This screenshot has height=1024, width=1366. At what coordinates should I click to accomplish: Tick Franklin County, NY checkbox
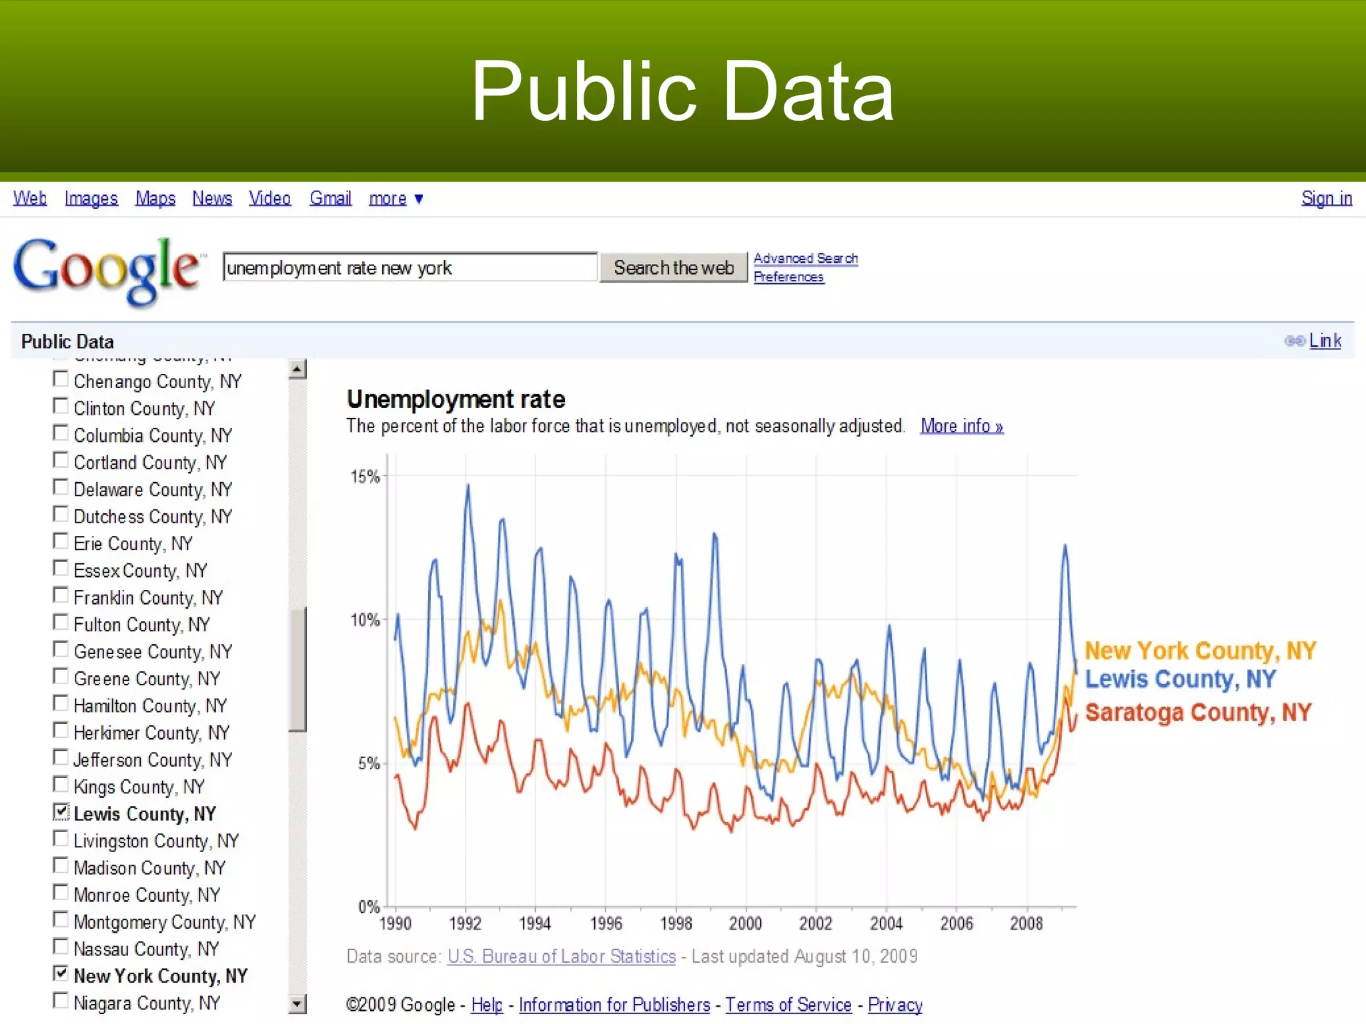point(61,595)
